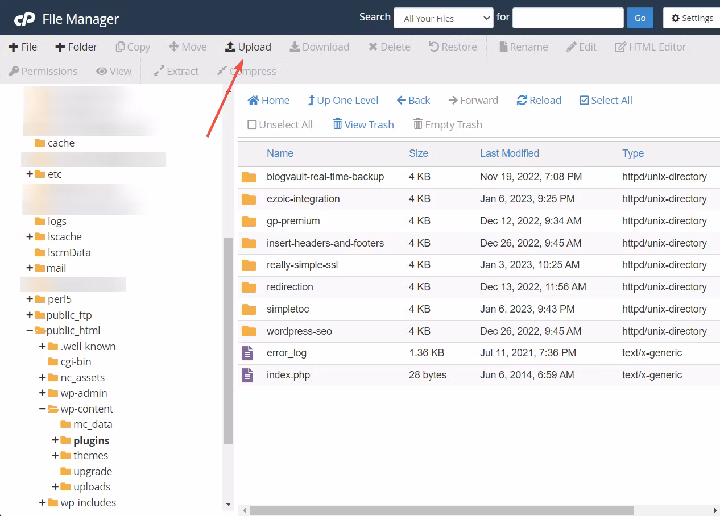Click the Go search button
The image size is (720, 516).
click(x=639, y=18)
